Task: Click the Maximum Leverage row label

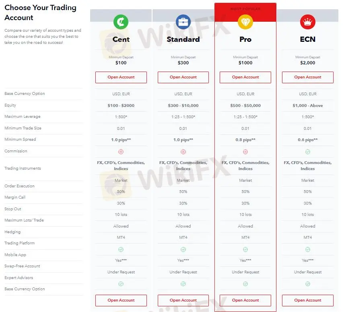Action: pyautogui.click(x=23, y=117)
